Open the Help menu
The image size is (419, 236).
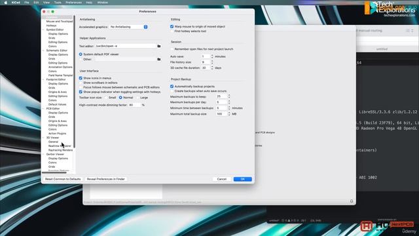(89, 3)
